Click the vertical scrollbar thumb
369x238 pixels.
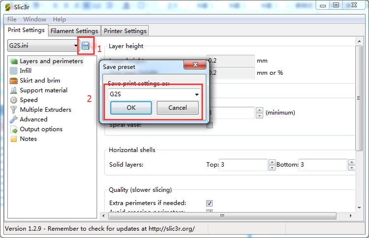click(x=359, y=98)
